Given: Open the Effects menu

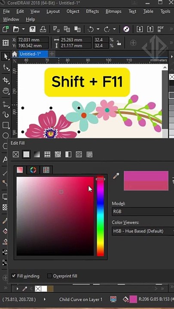Looking at the screenshot, I should pos(92,12).
